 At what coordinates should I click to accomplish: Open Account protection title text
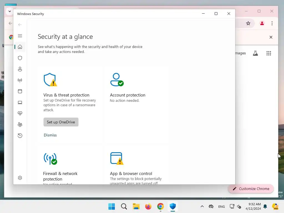tap(128, 95)
